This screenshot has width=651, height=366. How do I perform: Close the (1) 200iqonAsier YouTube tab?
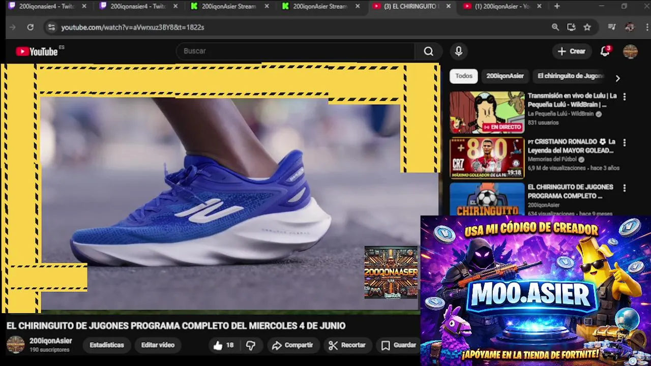[539, 6]
